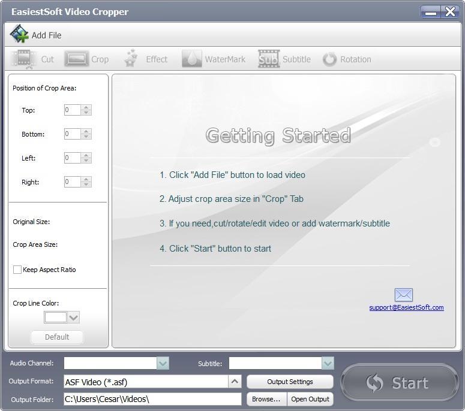Open the Output Format dropdown list
The image size is (465, 411).
tap(235, 382)
